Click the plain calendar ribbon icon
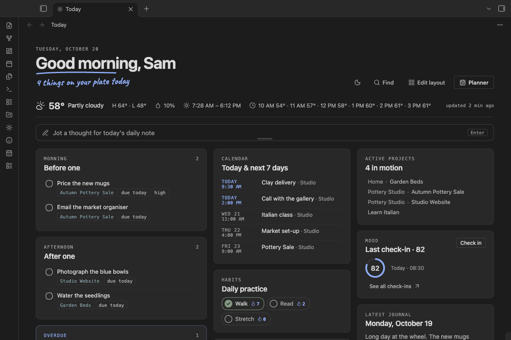 [9, 64]
